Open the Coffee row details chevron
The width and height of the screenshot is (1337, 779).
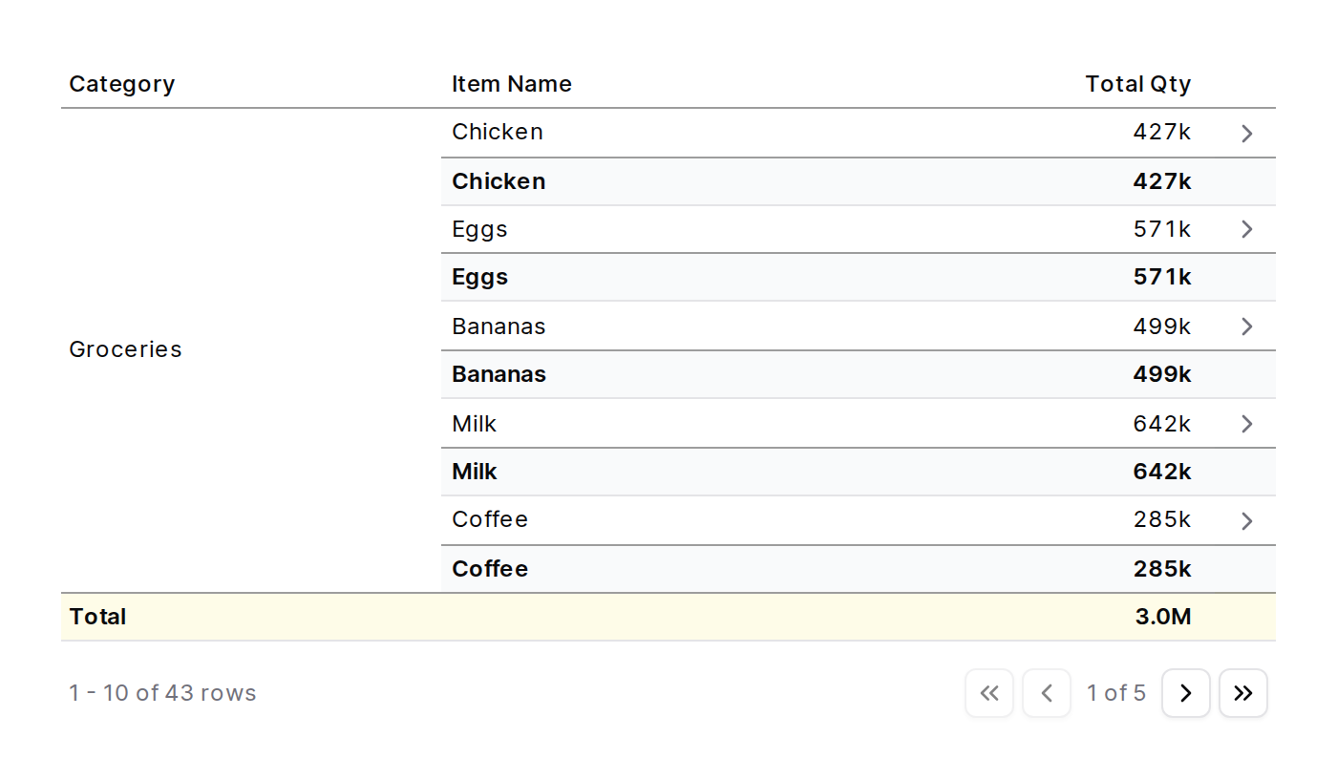pyautogui.click(x=1246, y=520)
